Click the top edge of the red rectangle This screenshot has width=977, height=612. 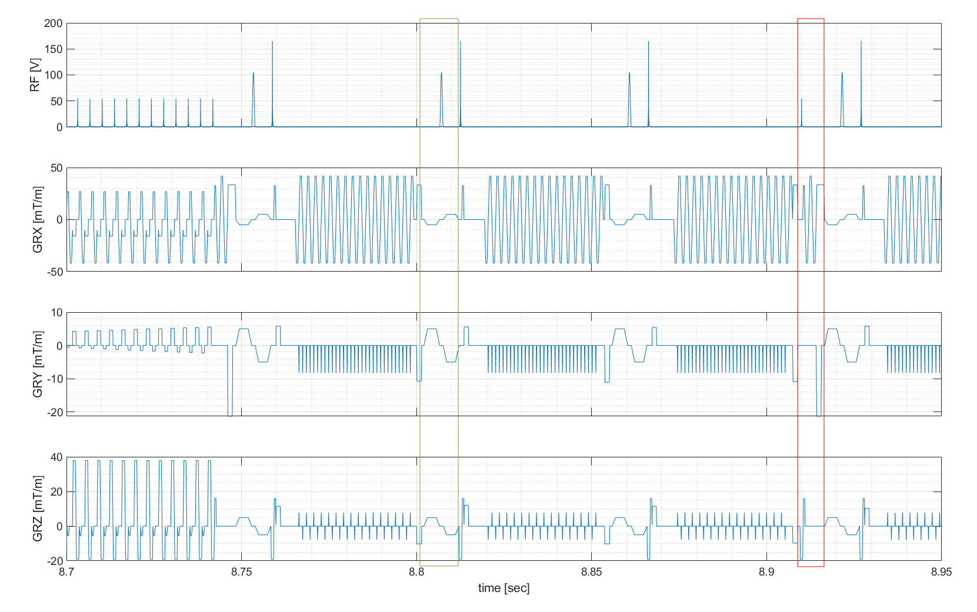[811, 19]
